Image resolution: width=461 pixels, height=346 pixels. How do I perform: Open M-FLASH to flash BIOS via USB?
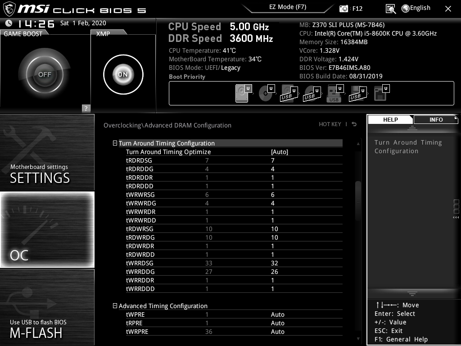(47, 307)
